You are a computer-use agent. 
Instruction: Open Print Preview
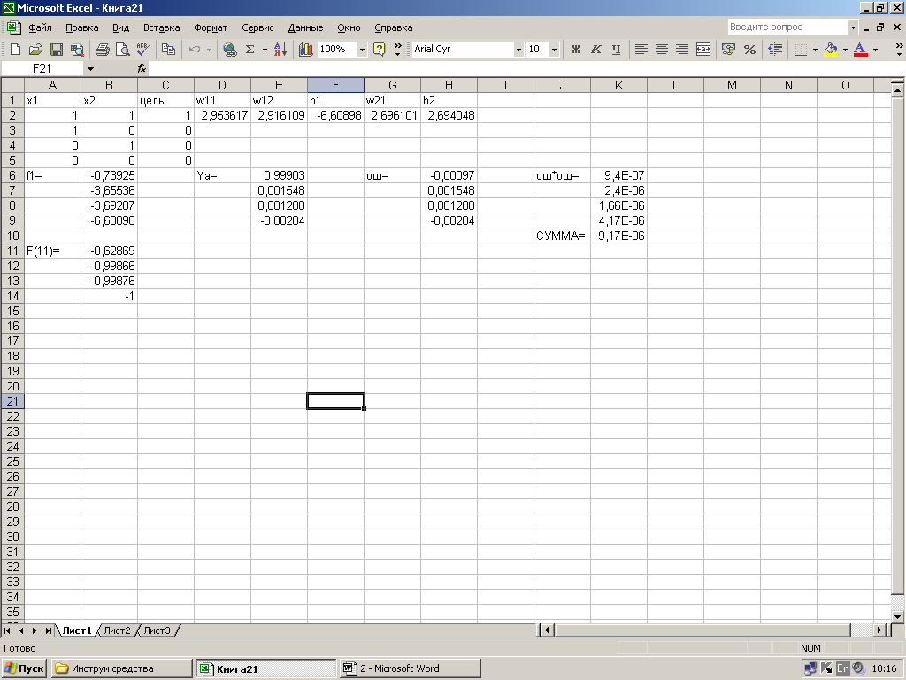click(122, 50)
